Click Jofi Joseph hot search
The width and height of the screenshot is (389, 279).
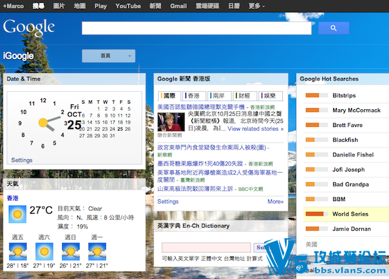(x=349, y=170)
